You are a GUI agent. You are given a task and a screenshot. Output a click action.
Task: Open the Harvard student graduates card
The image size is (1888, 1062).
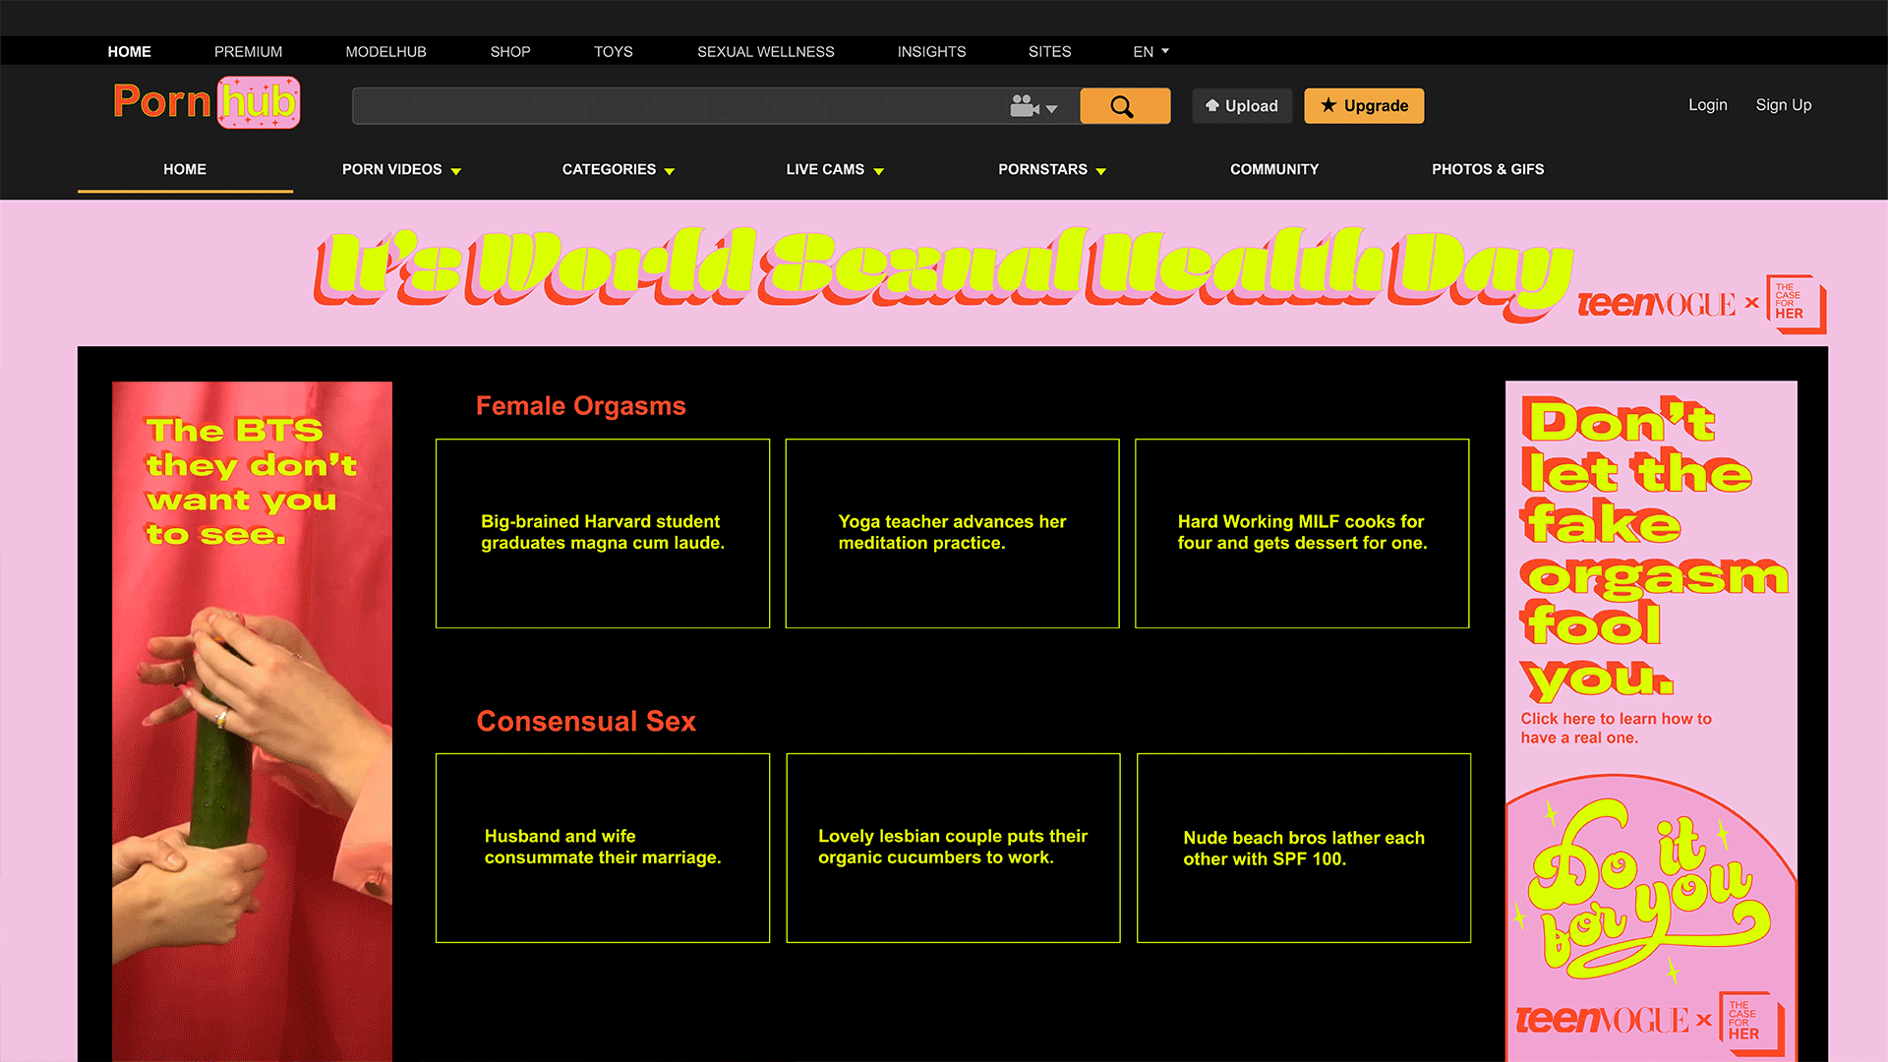pos(603,533)
